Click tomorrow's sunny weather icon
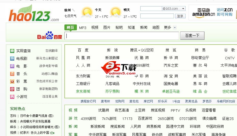This screenshot has width=237, height=136. coord(116,13)
